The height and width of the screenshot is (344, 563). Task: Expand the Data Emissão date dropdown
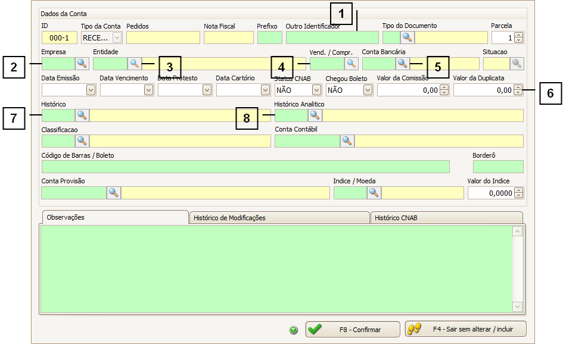click(91, 90)
